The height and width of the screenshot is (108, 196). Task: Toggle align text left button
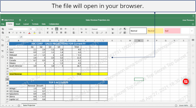pos(48,33)
